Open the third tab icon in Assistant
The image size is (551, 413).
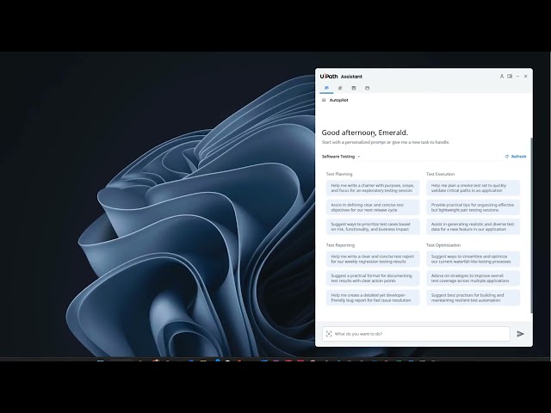tap(354, 88)
